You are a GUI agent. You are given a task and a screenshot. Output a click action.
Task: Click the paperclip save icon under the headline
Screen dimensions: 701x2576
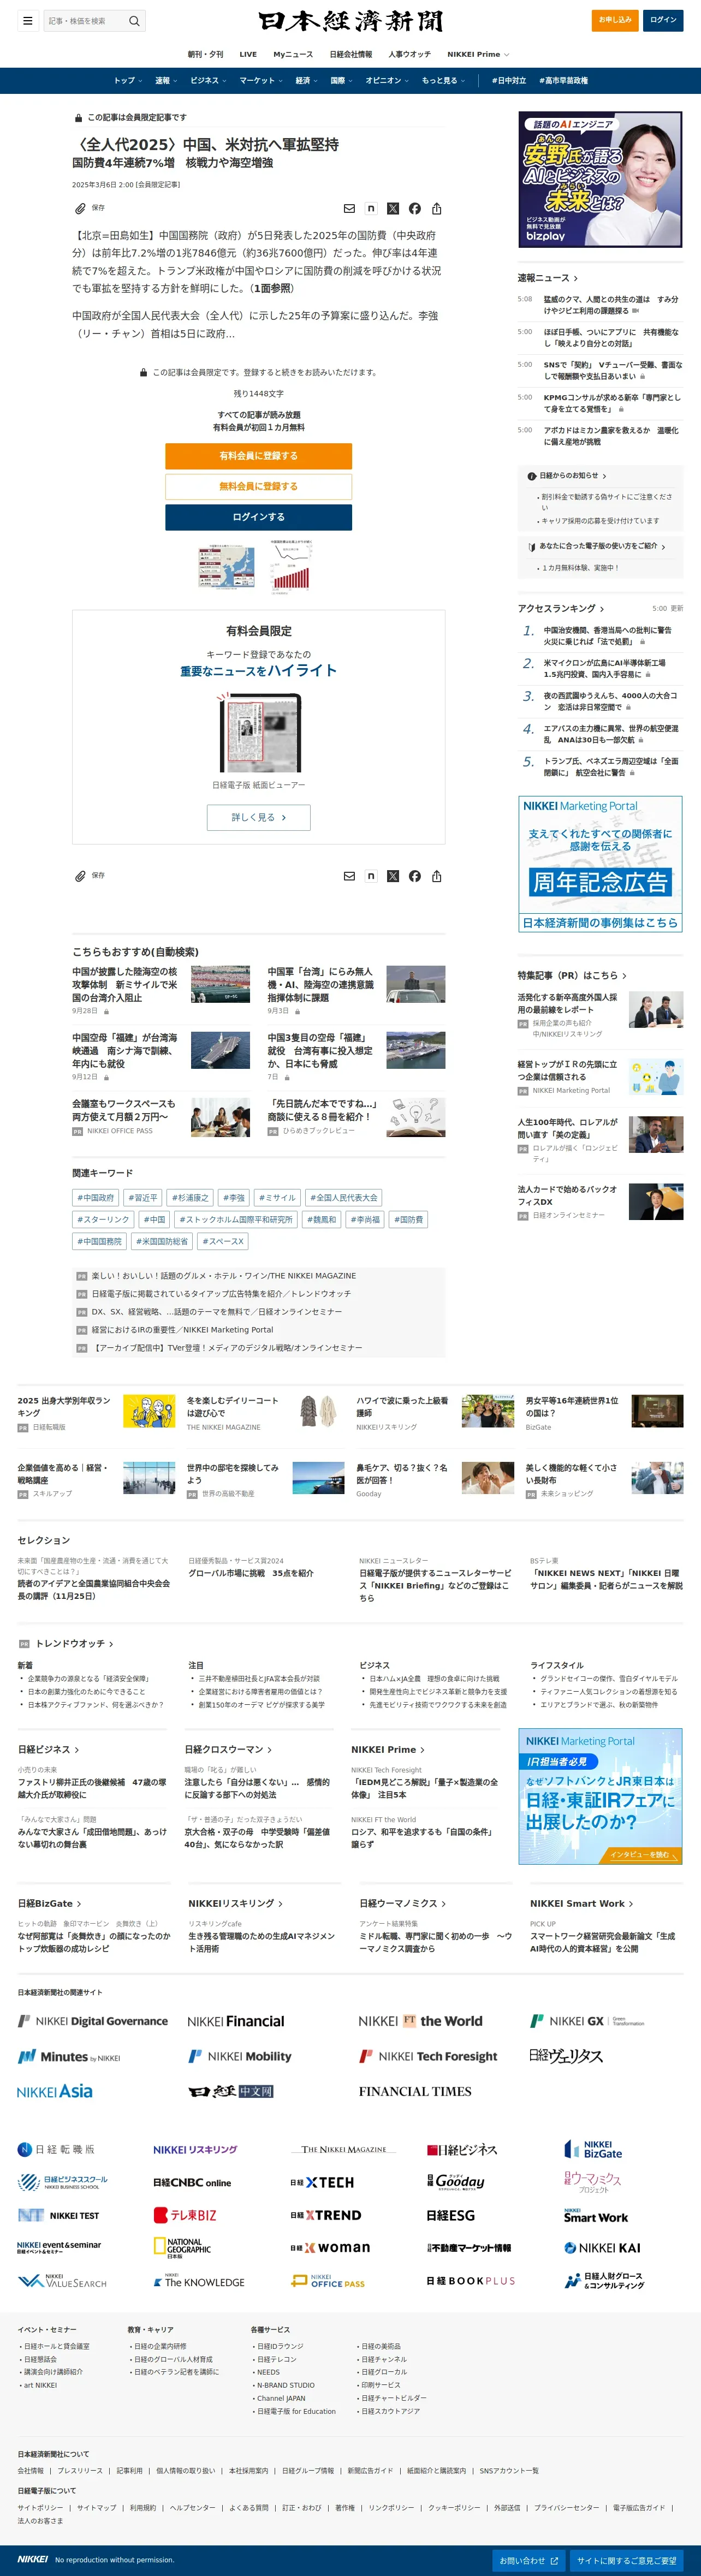[x=80, y=208]
